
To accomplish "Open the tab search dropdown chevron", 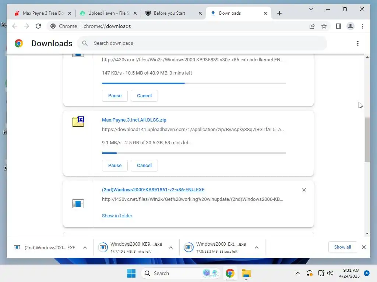I will [x=311, y=9].
